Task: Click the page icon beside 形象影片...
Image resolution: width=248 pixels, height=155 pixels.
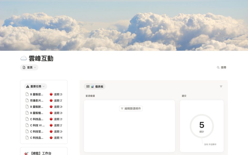Action: 27,100
